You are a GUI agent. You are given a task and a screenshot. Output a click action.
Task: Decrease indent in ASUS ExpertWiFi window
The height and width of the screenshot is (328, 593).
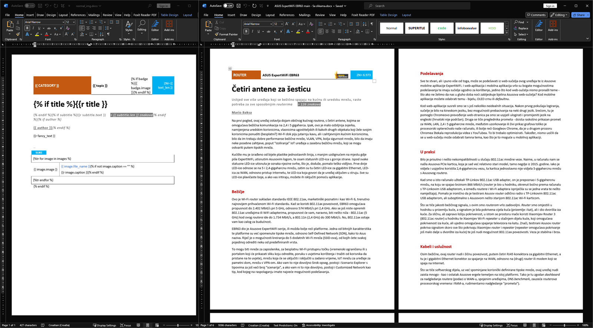(351, 24)
